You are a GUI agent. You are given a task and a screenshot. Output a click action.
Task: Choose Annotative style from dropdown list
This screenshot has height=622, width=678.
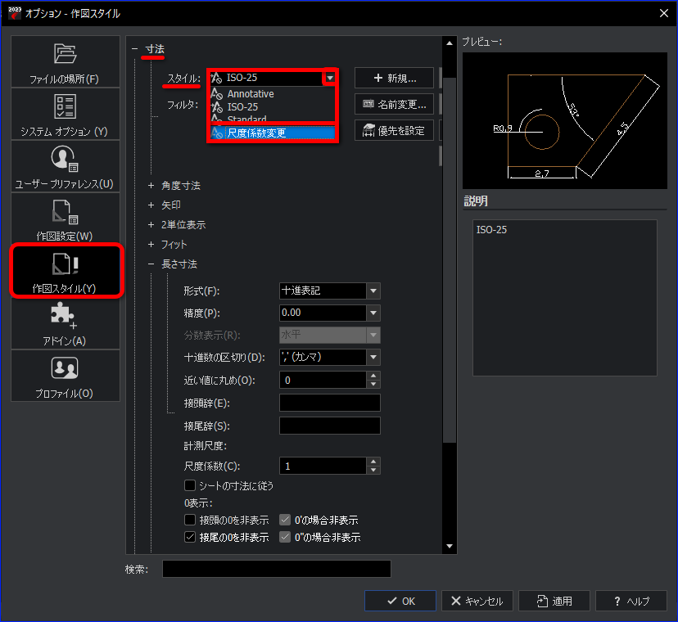[251, 94]
